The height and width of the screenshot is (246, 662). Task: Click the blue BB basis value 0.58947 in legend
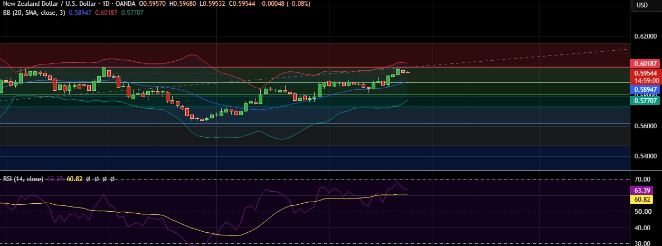[x=80, y=12]
